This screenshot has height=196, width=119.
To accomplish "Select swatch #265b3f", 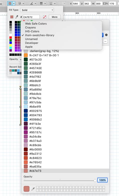I will [65, 64].
